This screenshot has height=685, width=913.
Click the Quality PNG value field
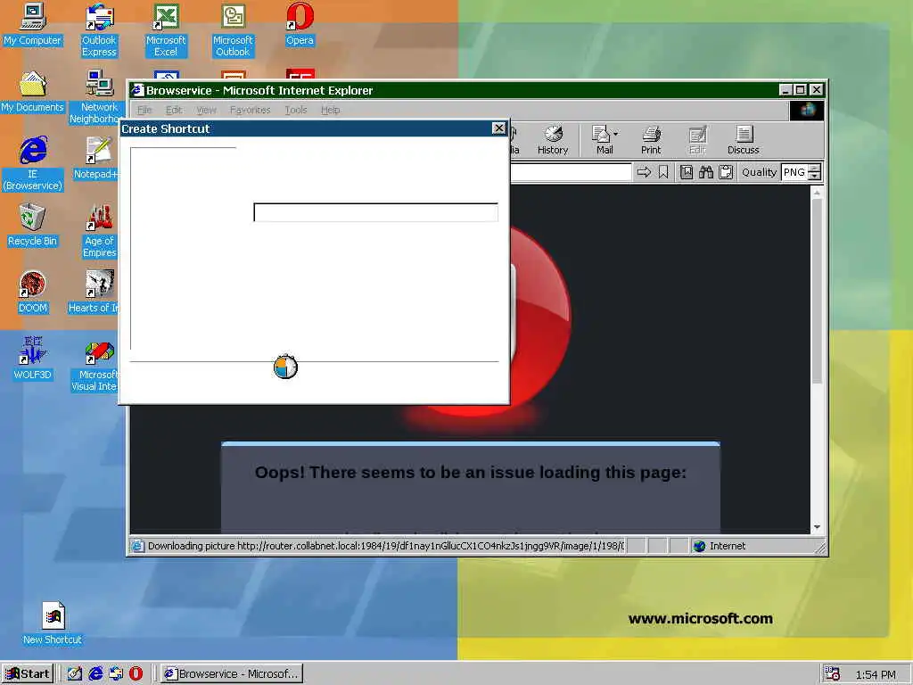coord(794,172)
